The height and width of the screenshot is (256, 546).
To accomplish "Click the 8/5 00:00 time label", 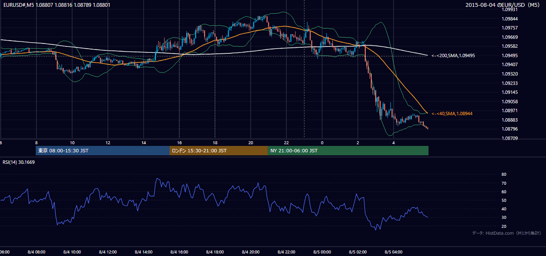I will (322, 252).
